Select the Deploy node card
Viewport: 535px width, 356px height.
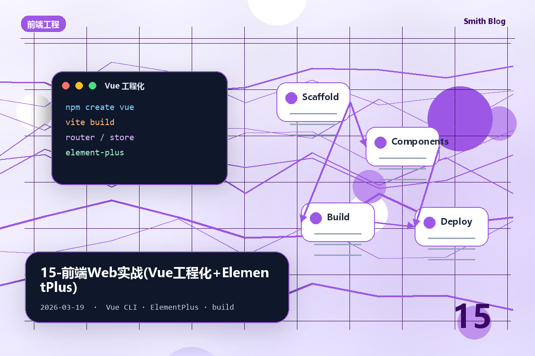tap(451, 227)
